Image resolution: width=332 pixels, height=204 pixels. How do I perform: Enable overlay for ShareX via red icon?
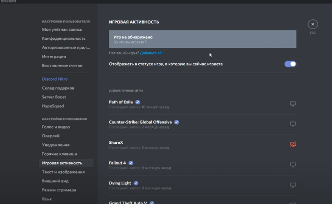point(293,144)
